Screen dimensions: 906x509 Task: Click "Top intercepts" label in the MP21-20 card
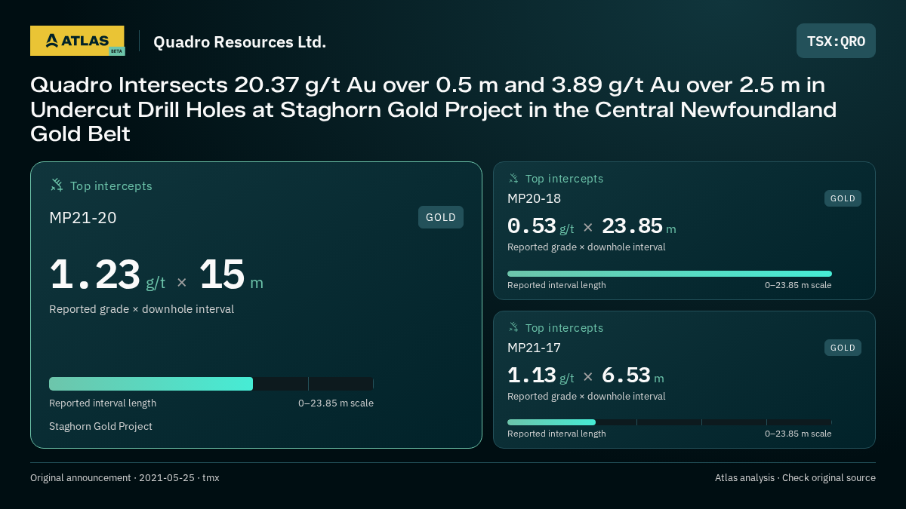[x=111, y=186]
